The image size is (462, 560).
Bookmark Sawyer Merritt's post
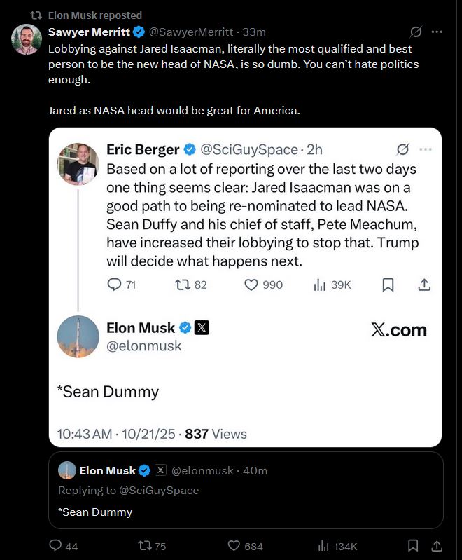[413, 545]
